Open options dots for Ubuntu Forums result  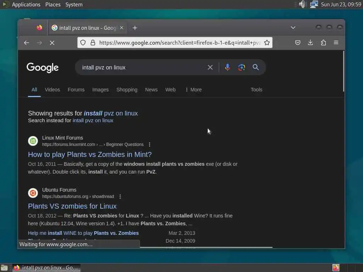pyautogui.click(x=120, y=197)
